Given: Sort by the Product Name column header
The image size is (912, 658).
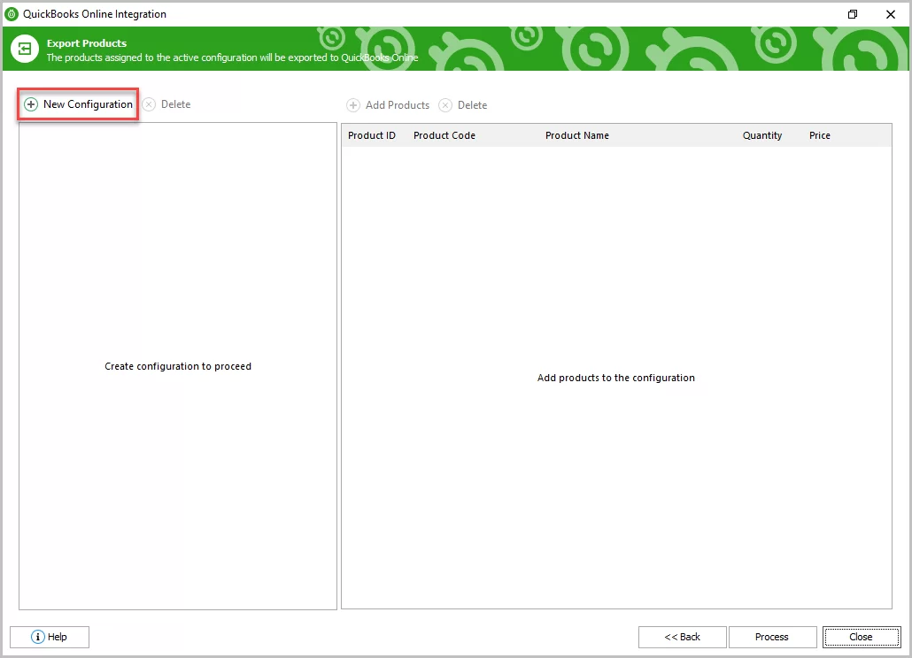Looking at the screenshot, I should [576, 134].
